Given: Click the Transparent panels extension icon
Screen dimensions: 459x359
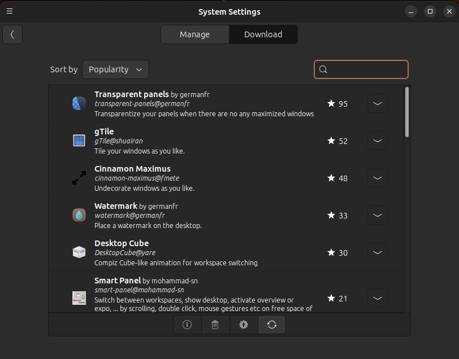Looking at the screenshot, I should pos(79,104).
